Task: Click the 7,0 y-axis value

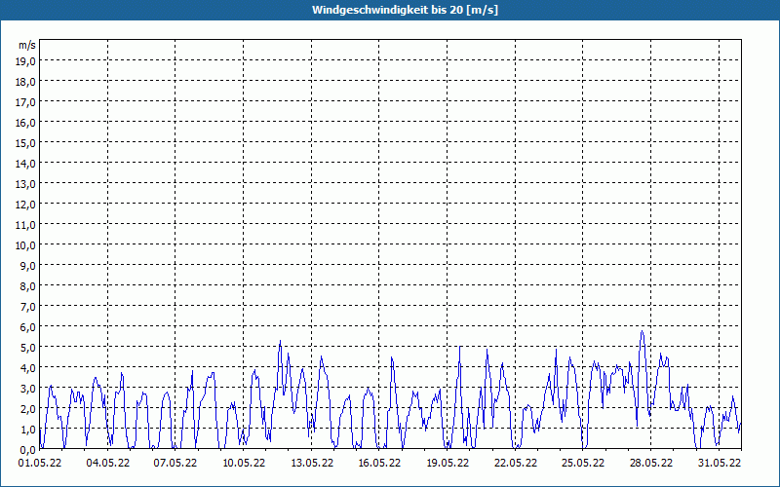Action: [29, 307]
